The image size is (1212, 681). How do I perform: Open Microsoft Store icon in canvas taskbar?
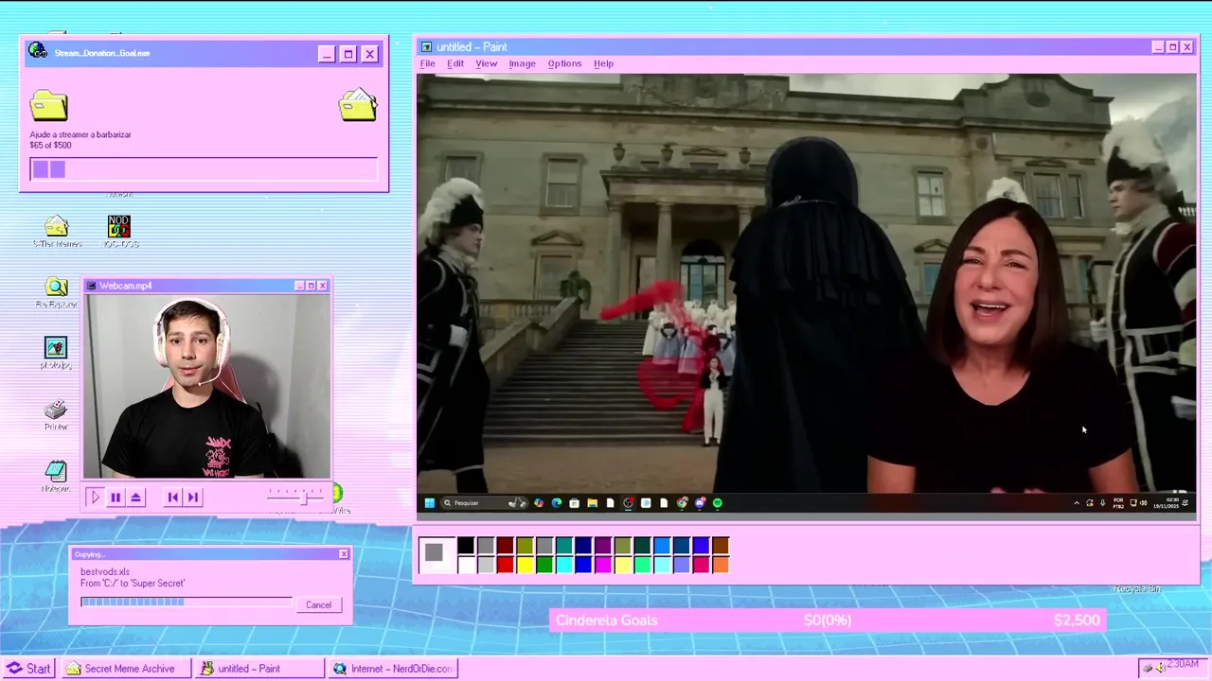(x=574, y=503)
